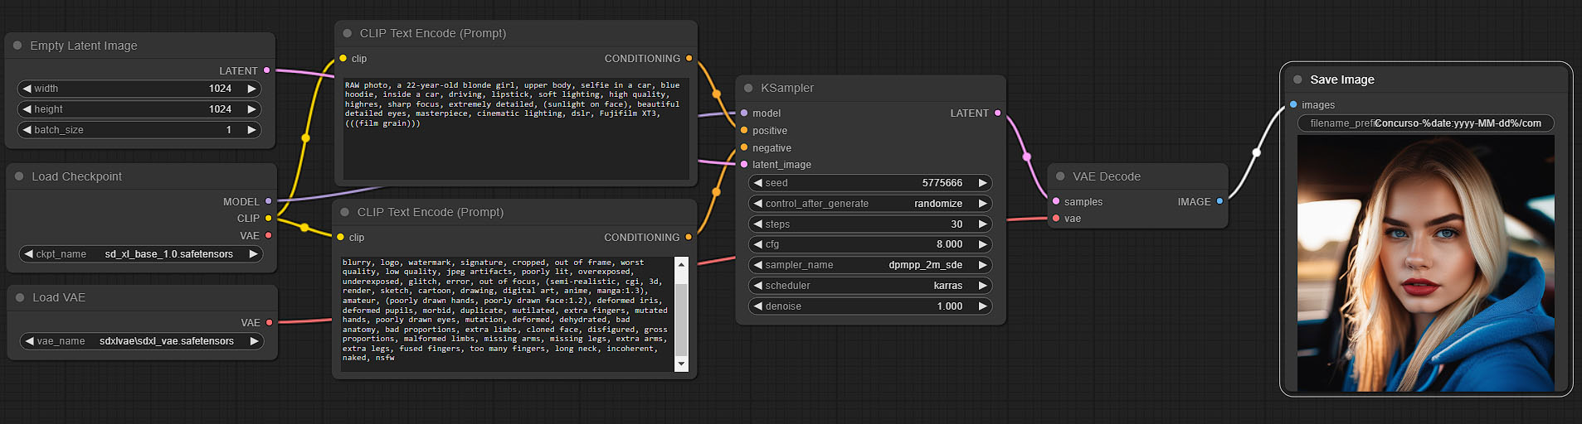This screenshot has width=1582, height=424.
Task: Click the KSampler LATENT output port
Action: tap(997, 113)
